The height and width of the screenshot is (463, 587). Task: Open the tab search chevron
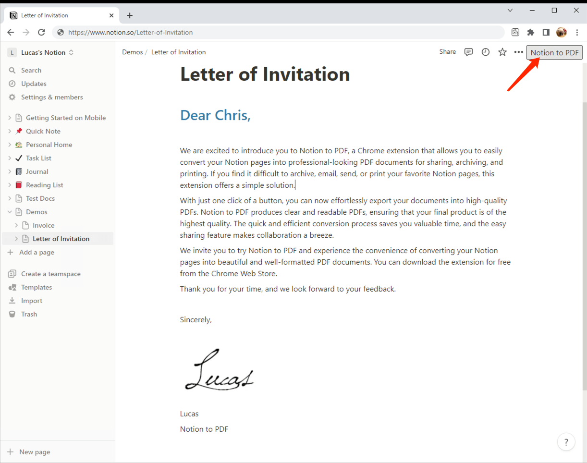coord(510,10)
